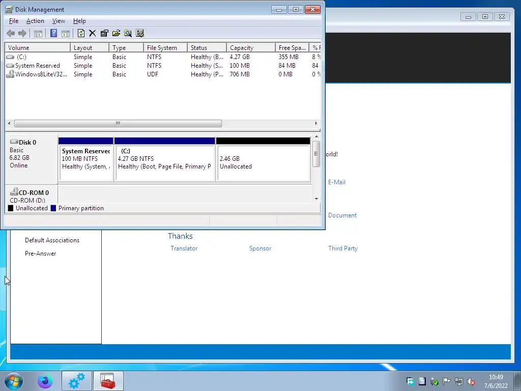This screenshot has width=521, height=391.
Task: Open the View menu
Action: tap(59, 21)
